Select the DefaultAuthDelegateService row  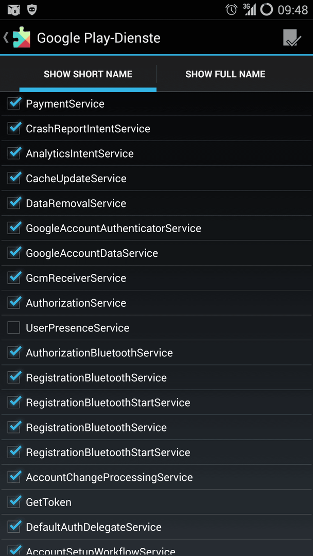[x=156, y=527]
